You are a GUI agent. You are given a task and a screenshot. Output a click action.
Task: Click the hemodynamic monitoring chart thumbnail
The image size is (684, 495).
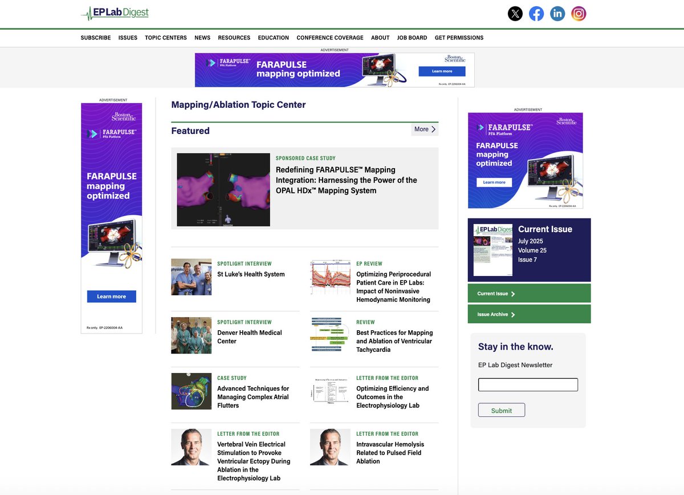pyautogui.click(x=331, y=277)
